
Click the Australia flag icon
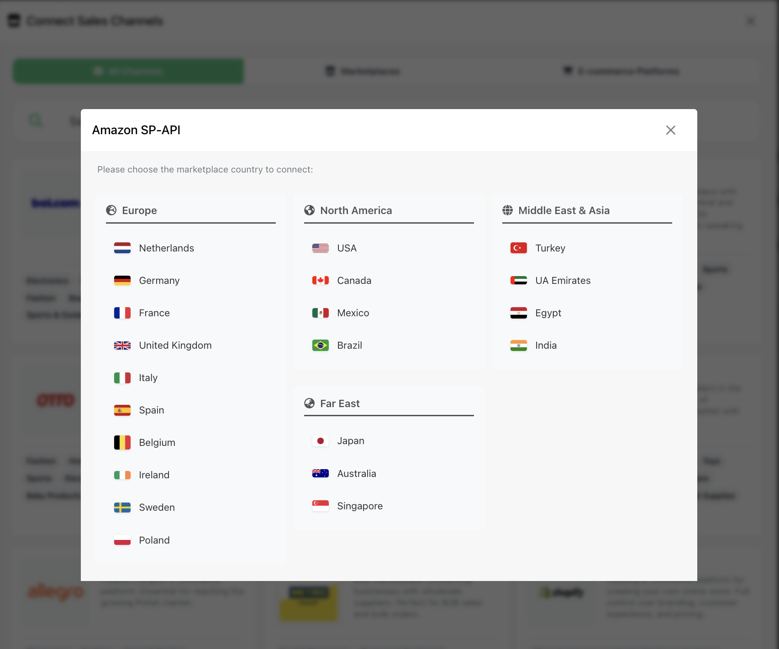[320, 473]
